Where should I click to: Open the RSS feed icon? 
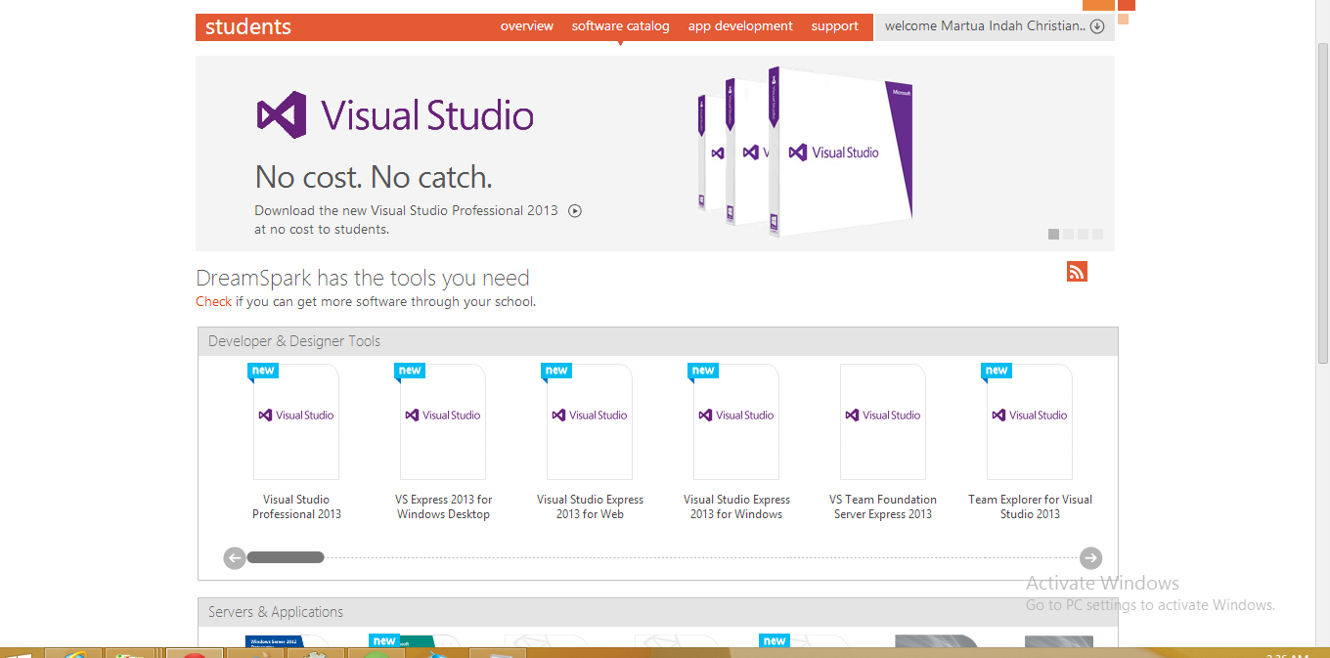point(1077,272)
